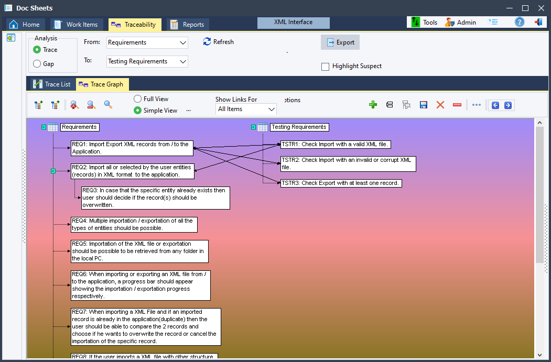Collapse the Requirements tree node
The image size is (551, 362).
click(43, 127)
